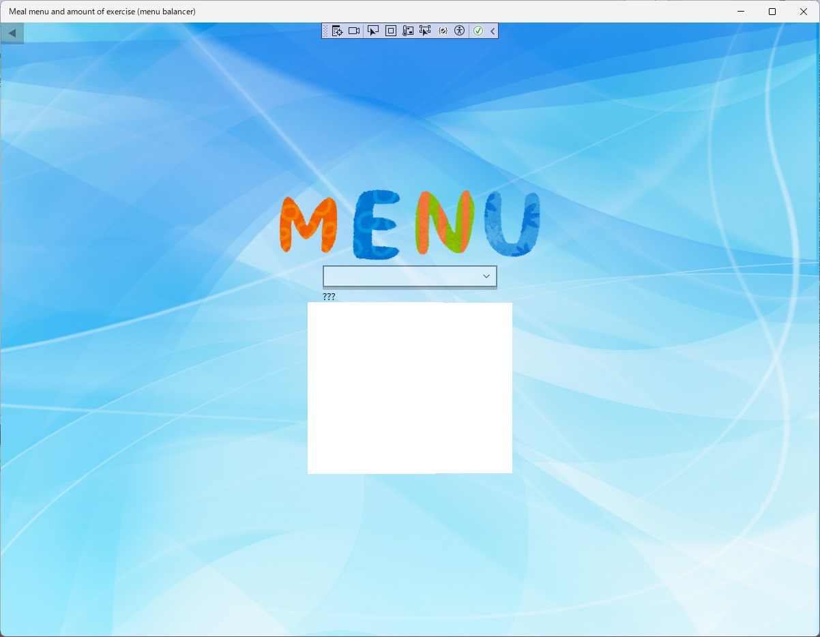This screenshot has width=820, height=637.
Task: Click the back arrow button
Action: pos(12,33)
